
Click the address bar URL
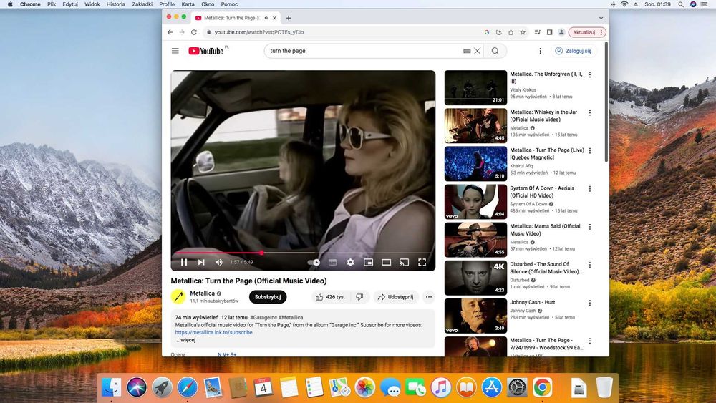pos(259,32)
